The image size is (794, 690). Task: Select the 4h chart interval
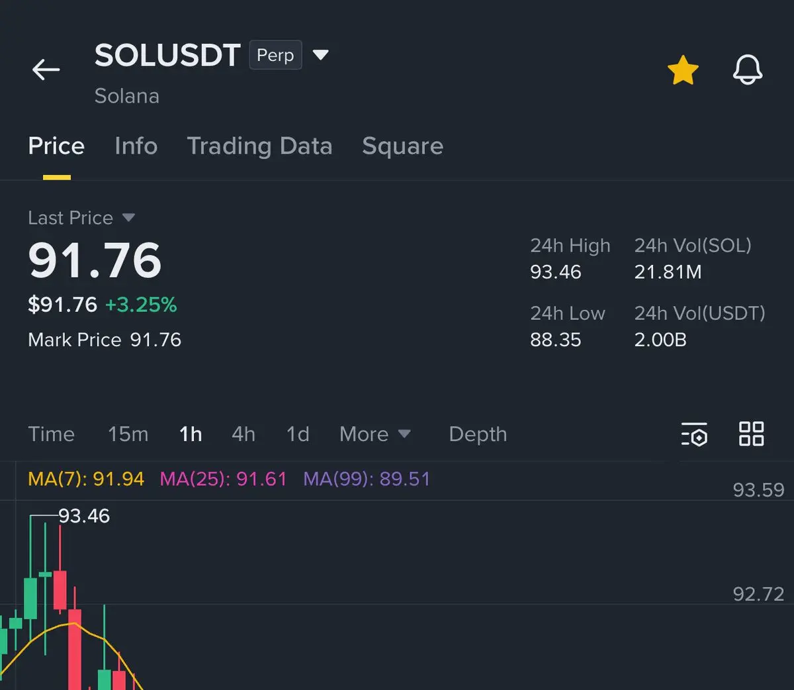pyautogui.click(x=243, y=434)
